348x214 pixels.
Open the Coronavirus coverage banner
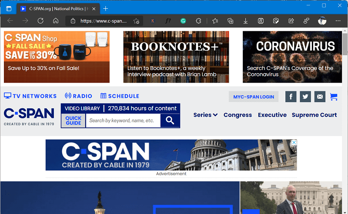click(292, 57)
